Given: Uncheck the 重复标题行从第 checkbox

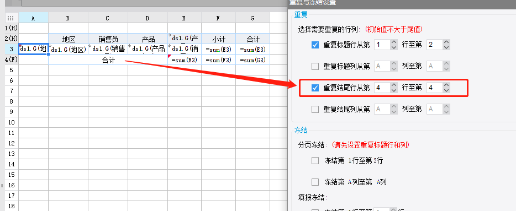Looking at the screenshot, I should pyautogui.click(x=315, y=45).
